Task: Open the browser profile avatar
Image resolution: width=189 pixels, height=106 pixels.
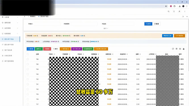Action: (x=183, y=6)
